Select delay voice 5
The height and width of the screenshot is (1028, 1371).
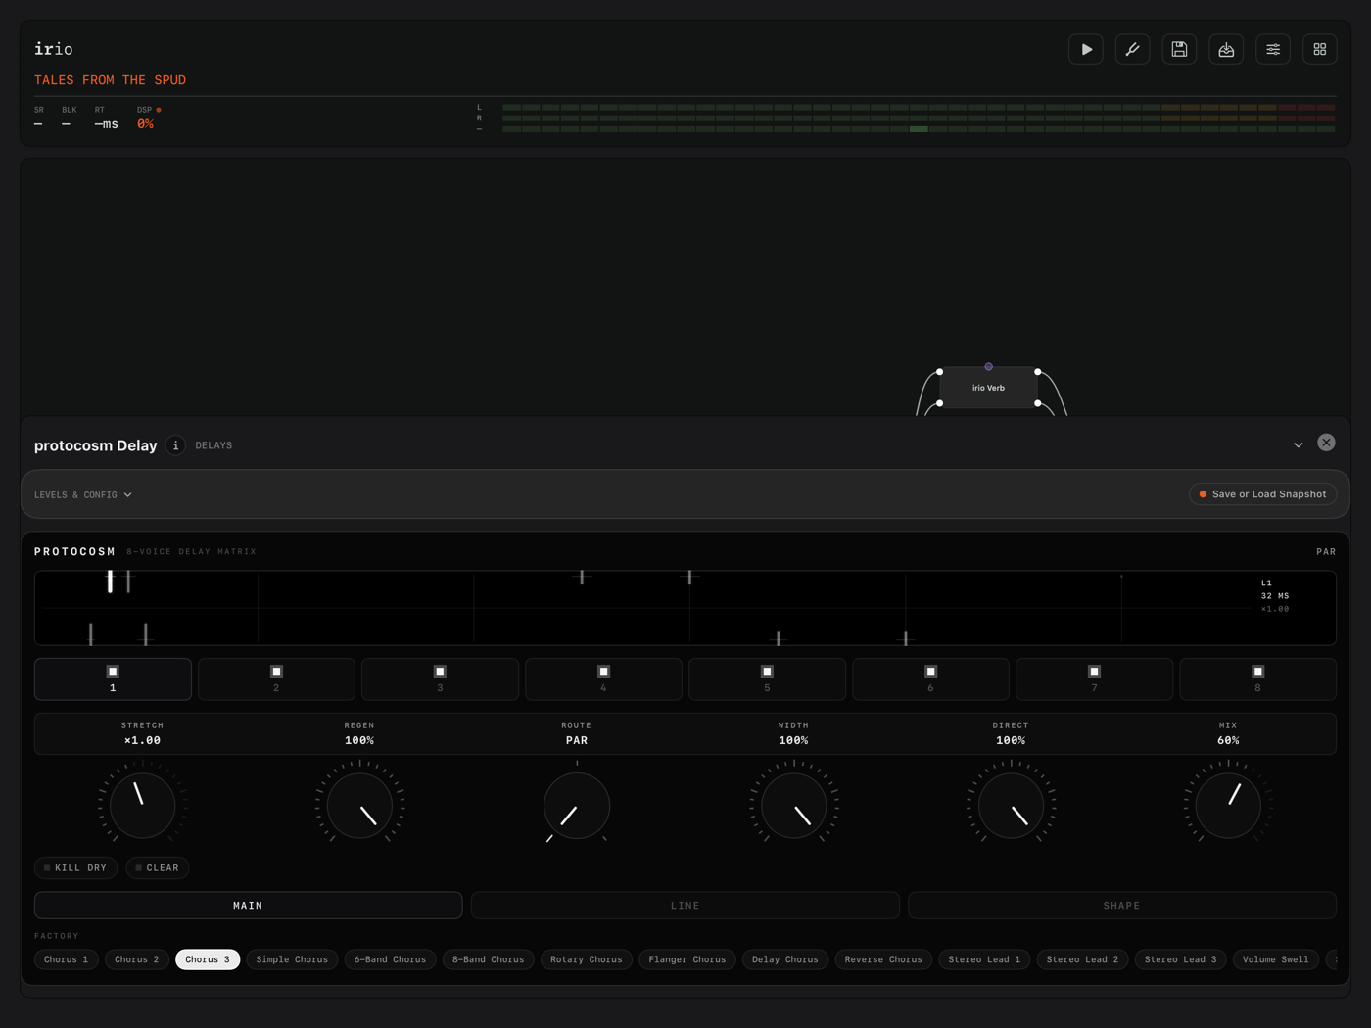pyautogui.click(x=767, y=678)
